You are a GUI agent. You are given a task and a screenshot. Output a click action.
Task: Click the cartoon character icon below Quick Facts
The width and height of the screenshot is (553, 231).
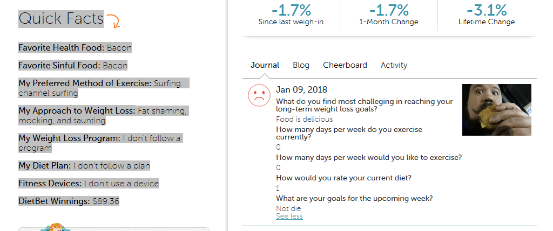(x=53, y=227)
